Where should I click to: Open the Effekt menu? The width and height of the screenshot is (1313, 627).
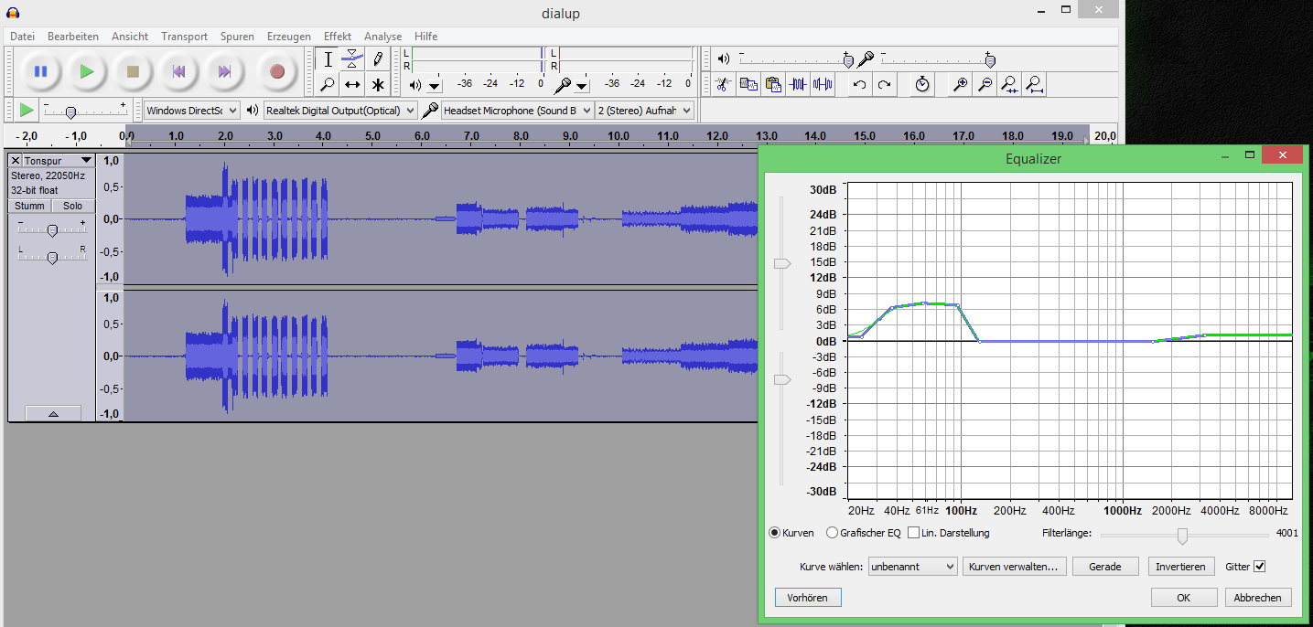coord(337,37)
